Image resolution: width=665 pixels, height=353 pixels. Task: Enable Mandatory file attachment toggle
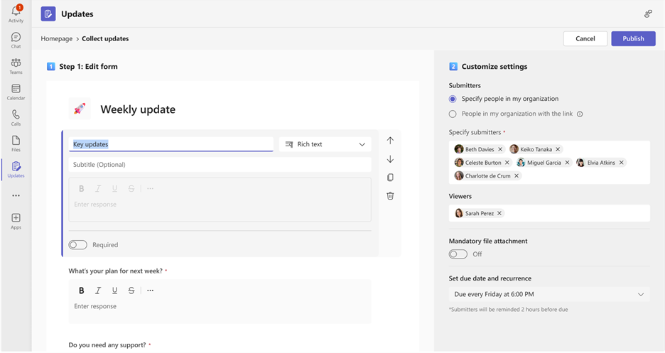(458, 254)
